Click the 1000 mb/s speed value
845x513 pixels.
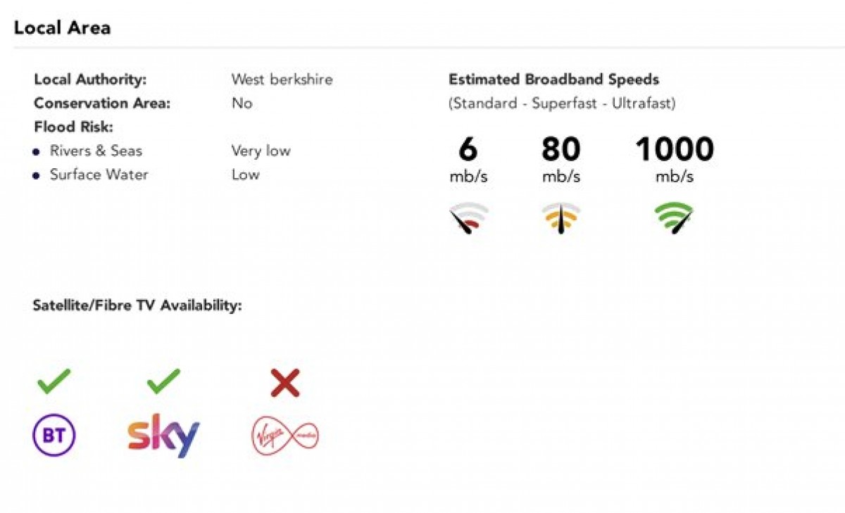675,160
